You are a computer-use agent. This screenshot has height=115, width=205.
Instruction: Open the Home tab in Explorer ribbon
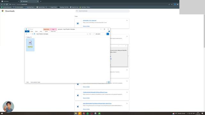[32, 31]
